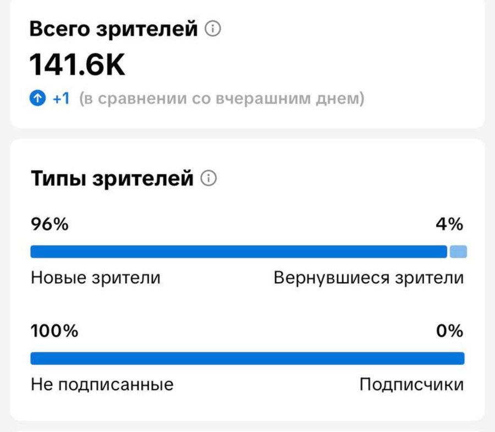495x432 pixels.
Task: Tap the "Не подписанные" label
Action: click(102, 384)
